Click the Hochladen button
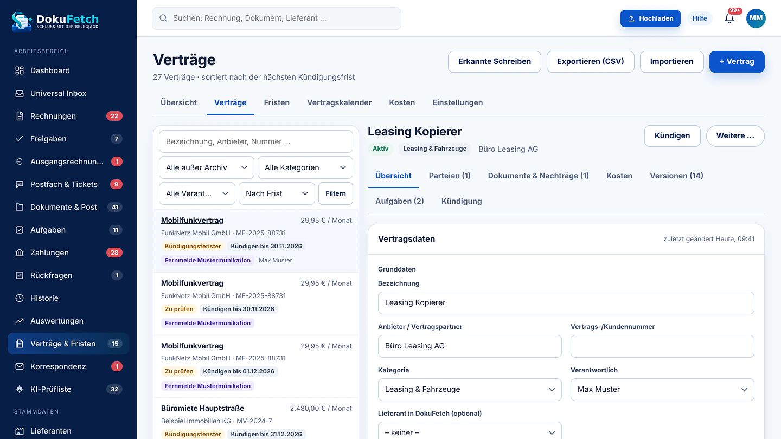The height and width of the screenshot is (439, 781). coord(650,18)
